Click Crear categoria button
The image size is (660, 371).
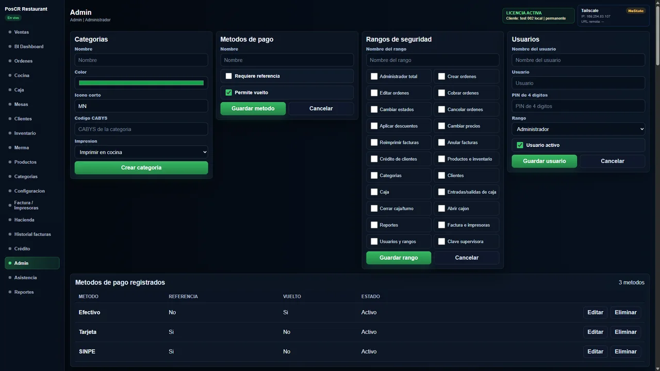pyautogui.click(x=141, y=167)
